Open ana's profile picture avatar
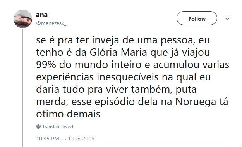Image resolution: width=242 pixels, height=147 pixels. (x=23, y=19)
